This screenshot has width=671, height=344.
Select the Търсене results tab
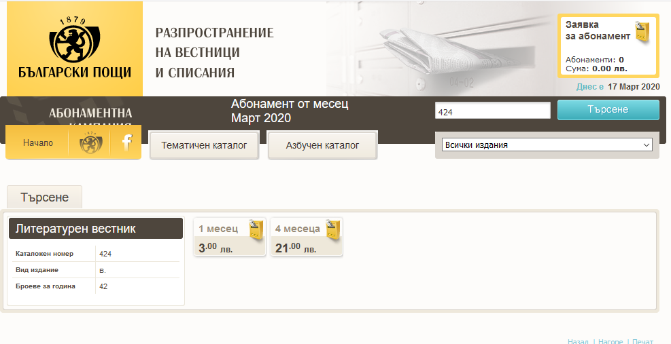[44, 197]
